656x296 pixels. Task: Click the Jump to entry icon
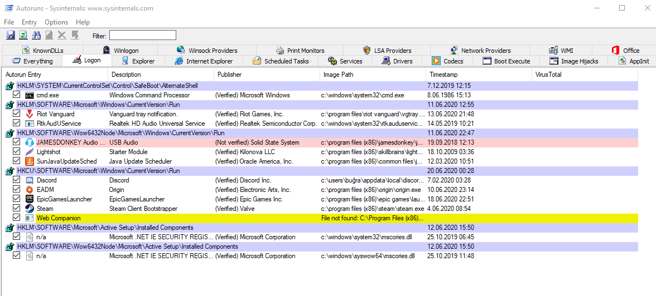click(x=75, y=36)
